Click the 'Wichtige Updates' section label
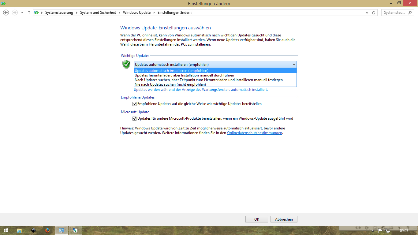Screen dimensions: 418x235 (x=135, y=56)
